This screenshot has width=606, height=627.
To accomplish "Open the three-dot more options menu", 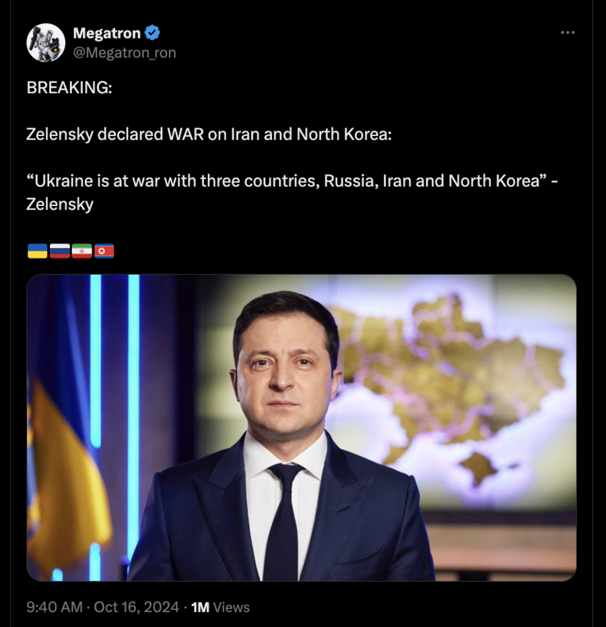I will 568,33.
